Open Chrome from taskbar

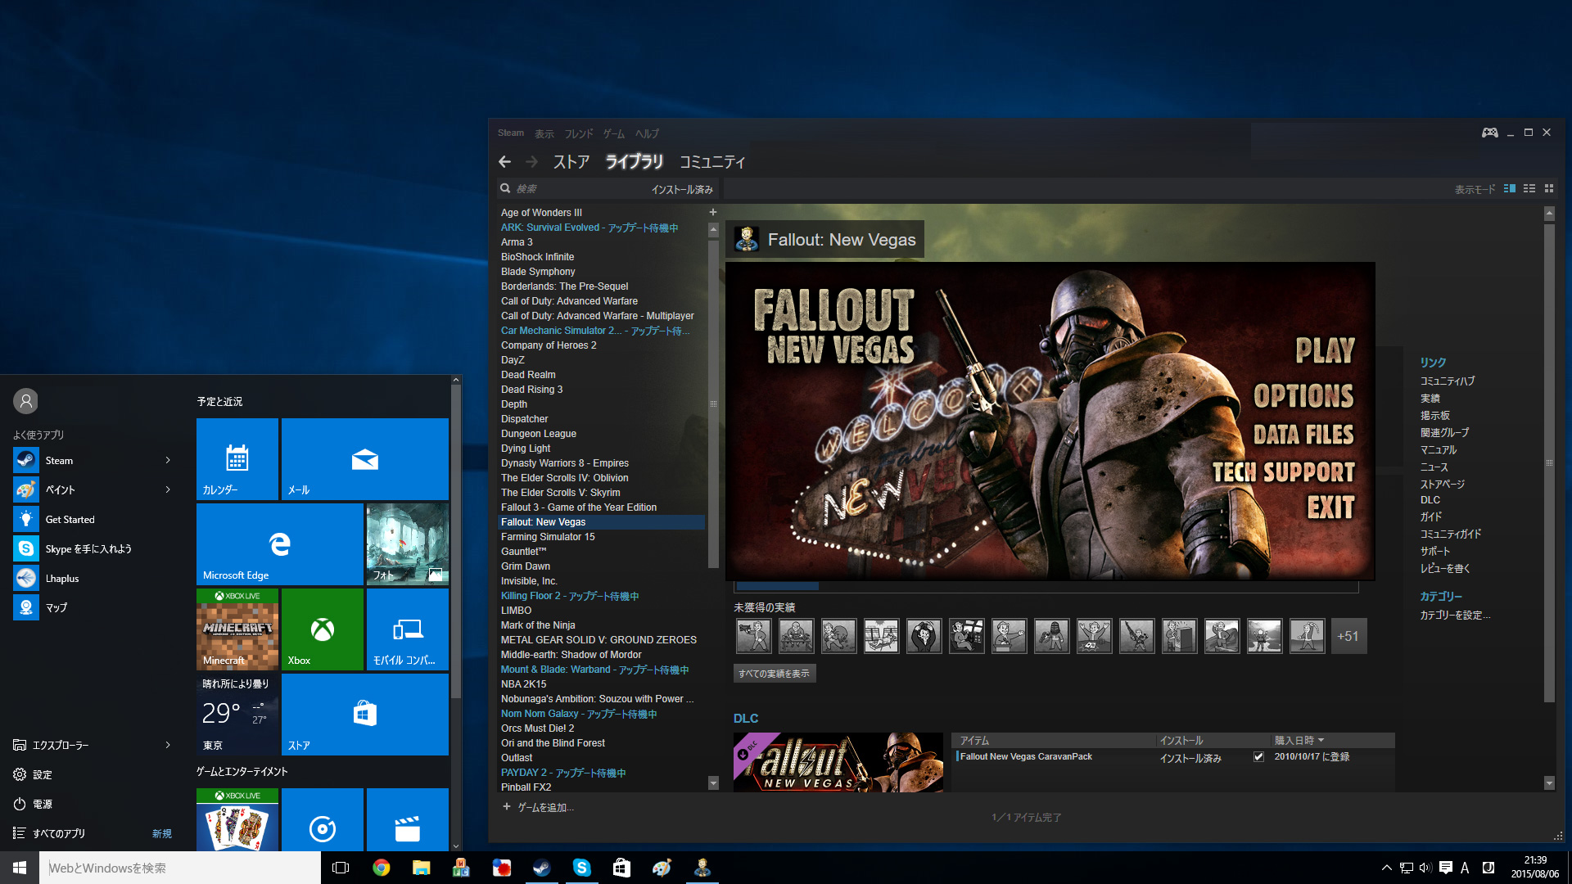[x=382, y=868]
